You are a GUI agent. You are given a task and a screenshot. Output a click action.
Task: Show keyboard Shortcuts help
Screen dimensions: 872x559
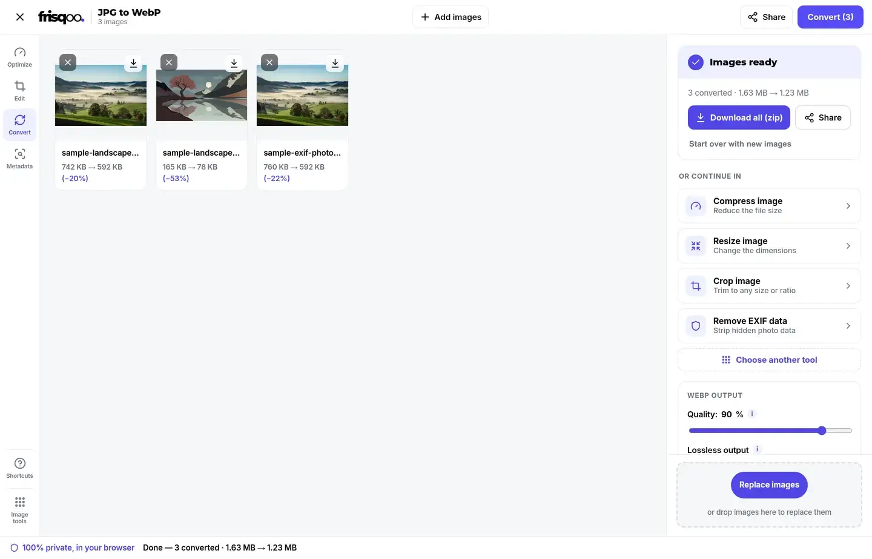pos(19,468)
